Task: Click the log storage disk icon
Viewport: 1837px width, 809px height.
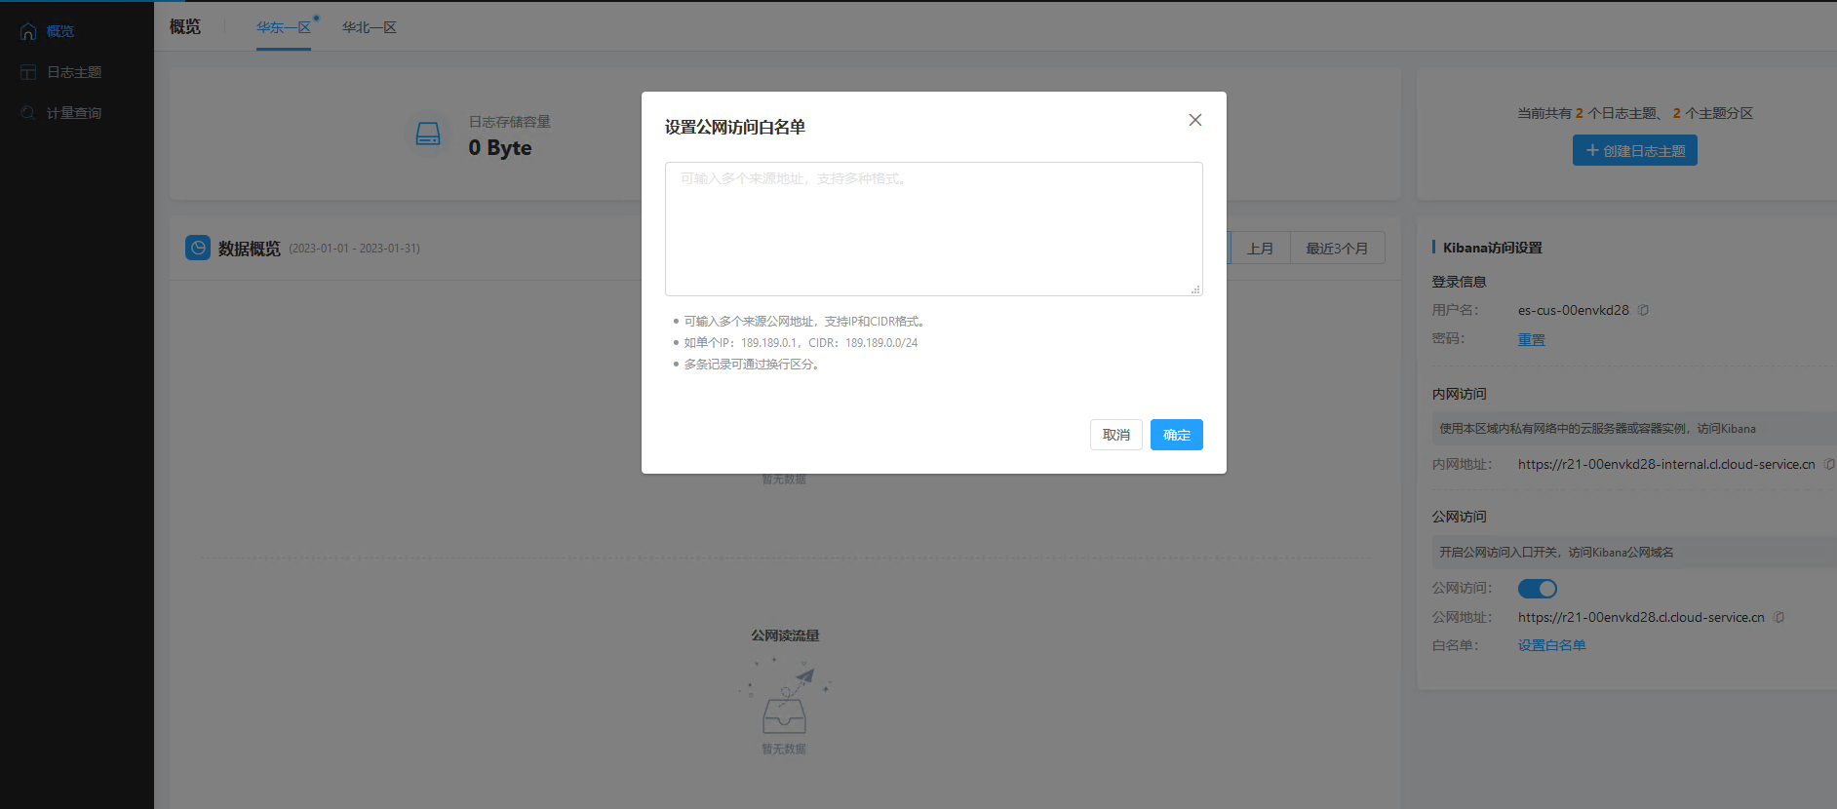Action: [428, 134]
